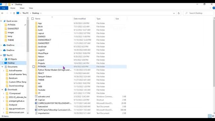Click the BAJA folder icon
Screen dimensions: 215x121
tap(36, 27)
